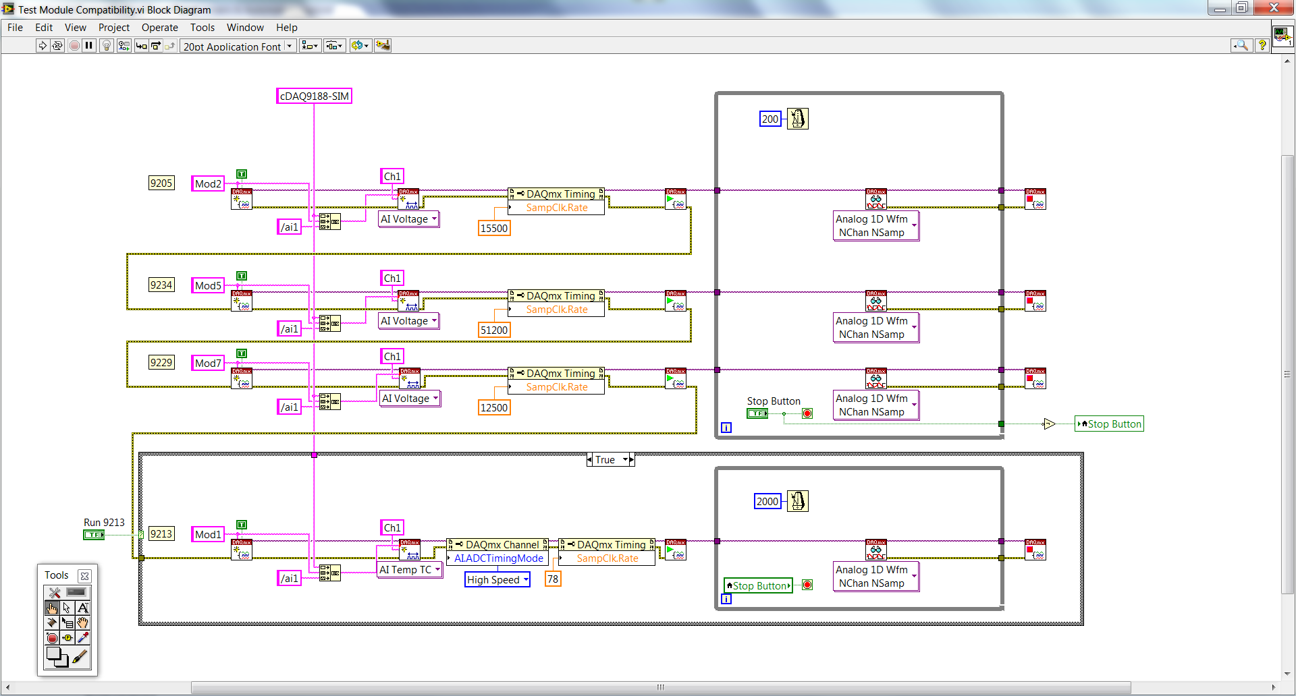This screenshot has width=1296, height=696.
Task: Select the Edit Text tool
Action: 82,608
